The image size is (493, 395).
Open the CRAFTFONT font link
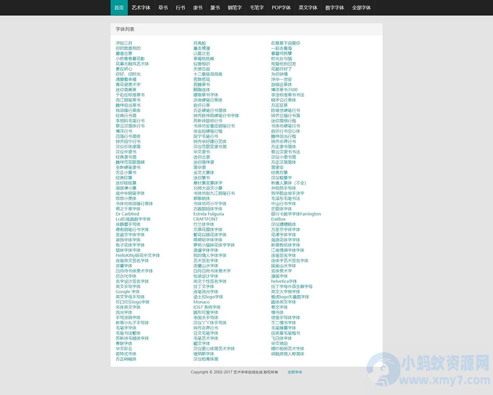[x=205, y=219]
